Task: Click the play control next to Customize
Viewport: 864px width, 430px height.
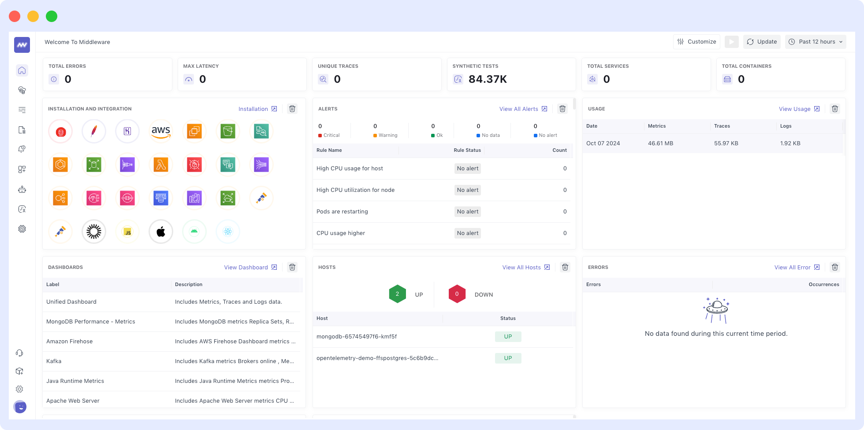Action: coord(732,41)
